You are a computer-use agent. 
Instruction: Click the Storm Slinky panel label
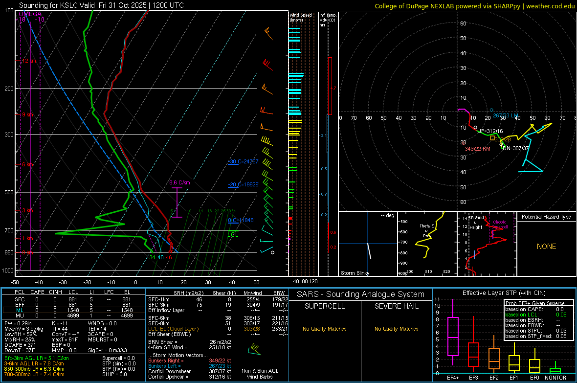[x=355, y=273]
